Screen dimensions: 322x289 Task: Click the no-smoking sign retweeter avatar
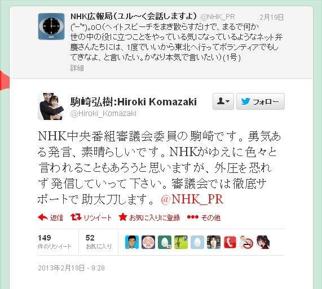point(246,242)
